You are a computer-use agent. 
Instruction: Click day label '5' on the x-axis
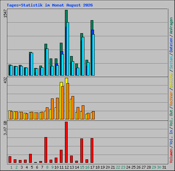click(x=32, y=167)
